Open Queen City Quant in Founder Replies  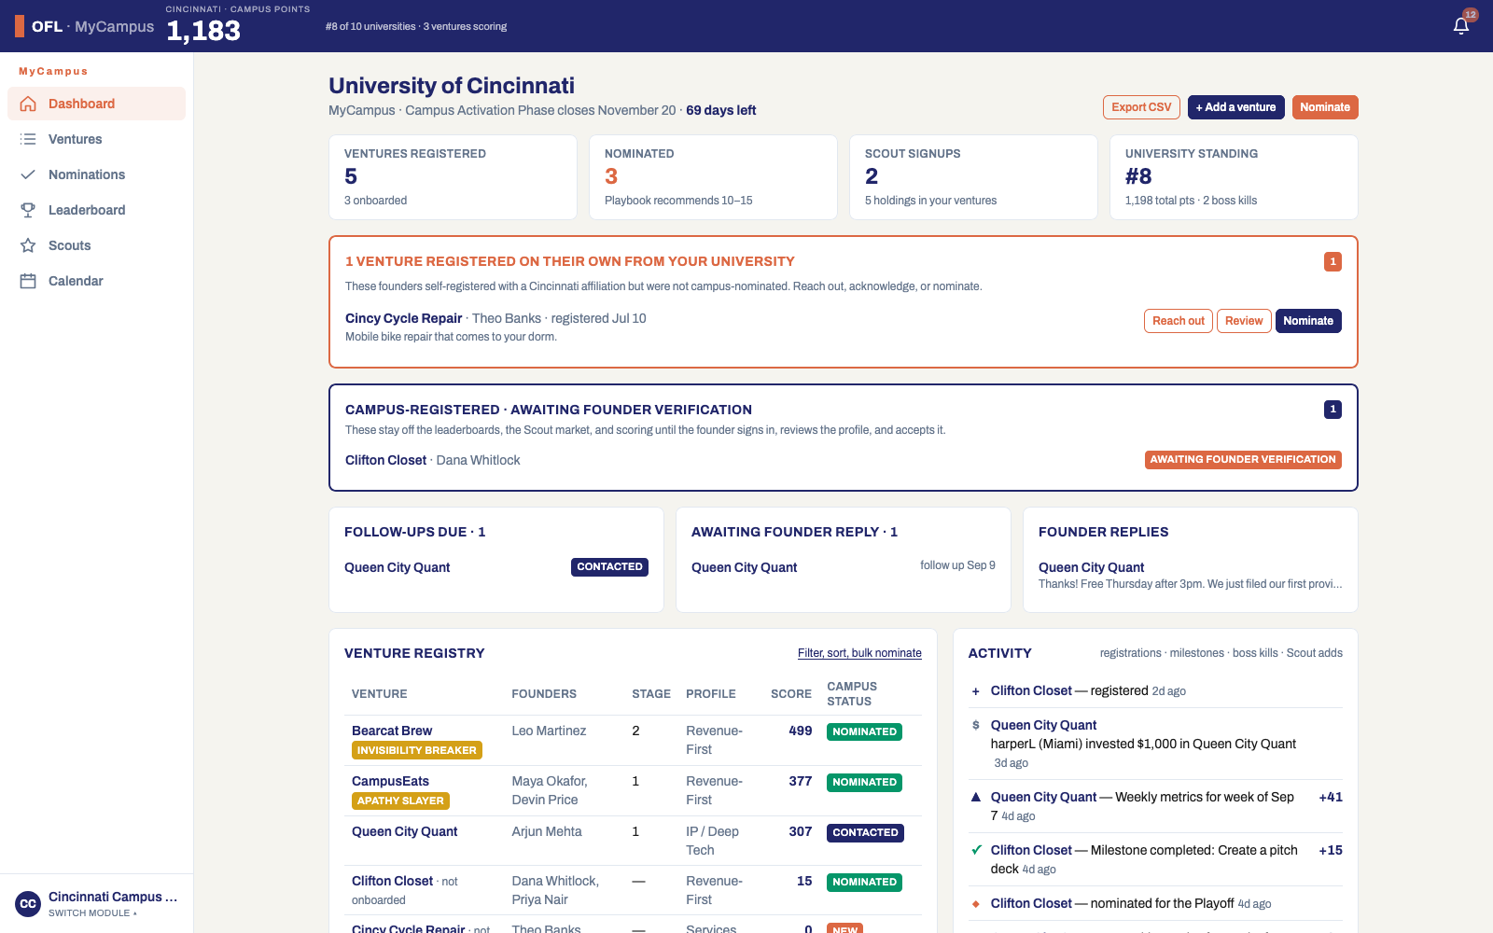(x=1091, y=567)
